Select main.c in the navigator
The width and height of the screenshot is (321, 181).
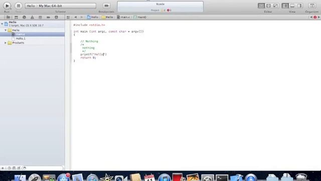[32, 34]
